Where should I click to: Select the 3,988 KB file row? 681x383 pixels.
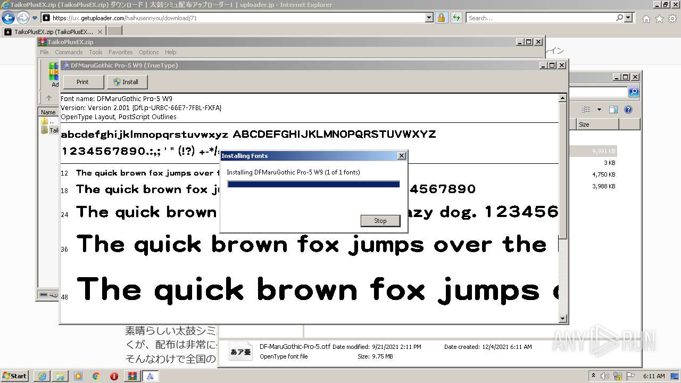[593, 186]
